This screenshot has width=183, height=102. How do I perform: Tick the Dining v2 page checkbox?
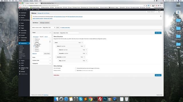[34, 51]
